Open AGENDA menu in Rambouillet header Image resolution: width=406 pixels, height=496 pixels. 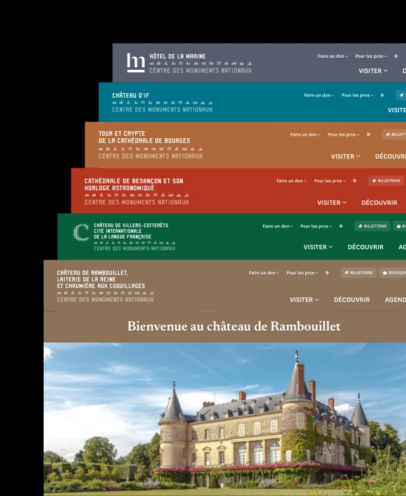(x=395, y=300)
